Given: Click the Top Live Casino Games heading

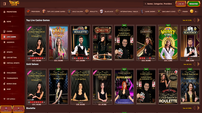Looking at the screenshot, I should (38, 20).
